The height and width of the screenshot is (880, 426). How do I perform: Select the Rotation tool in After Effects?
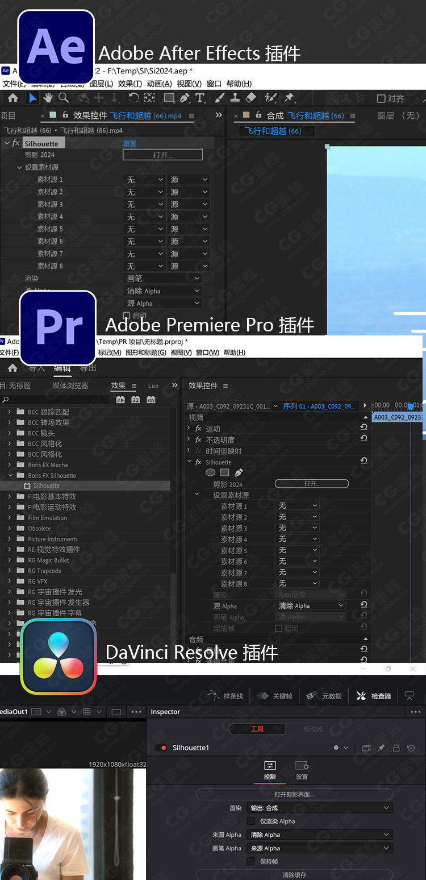click(x=133, y=98)
